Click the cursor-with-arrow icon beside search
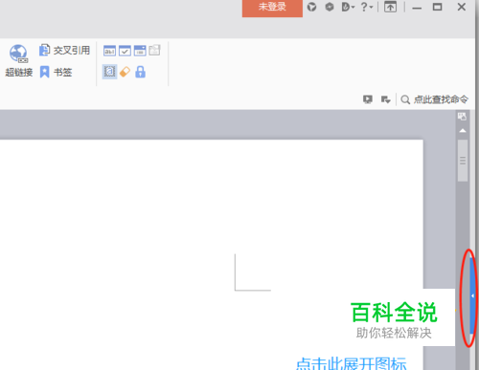This screenshot has height=370, width=479. 386,99
